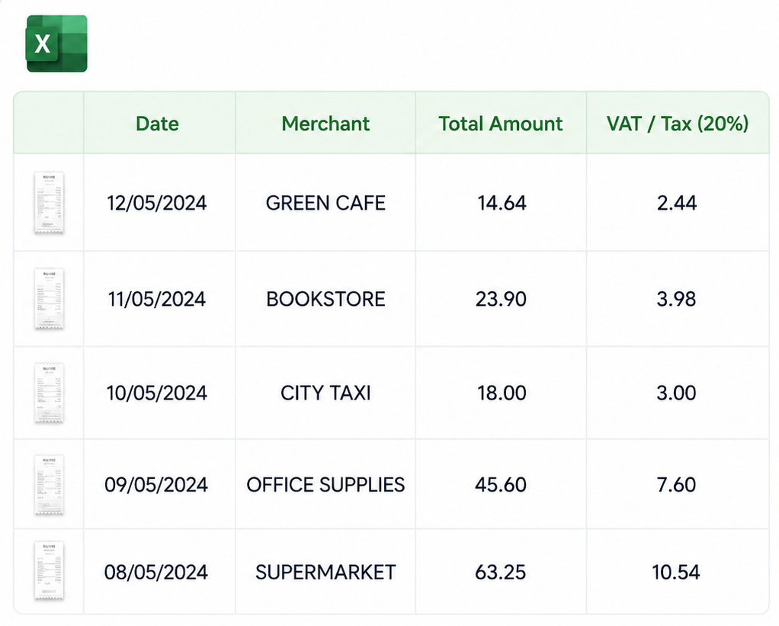Select the tax value 2.44

pos(677,203)
